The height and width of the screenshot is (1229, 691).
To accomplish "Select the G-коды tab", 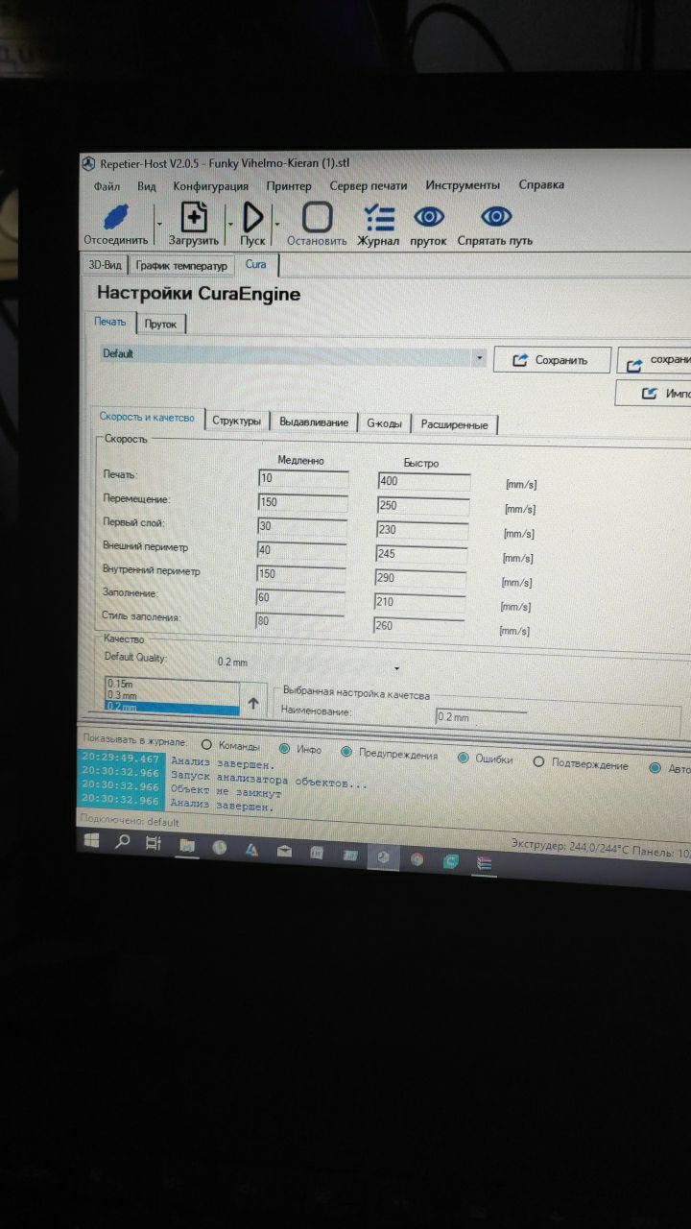I will pyautogui.click(x=384, y=423).
